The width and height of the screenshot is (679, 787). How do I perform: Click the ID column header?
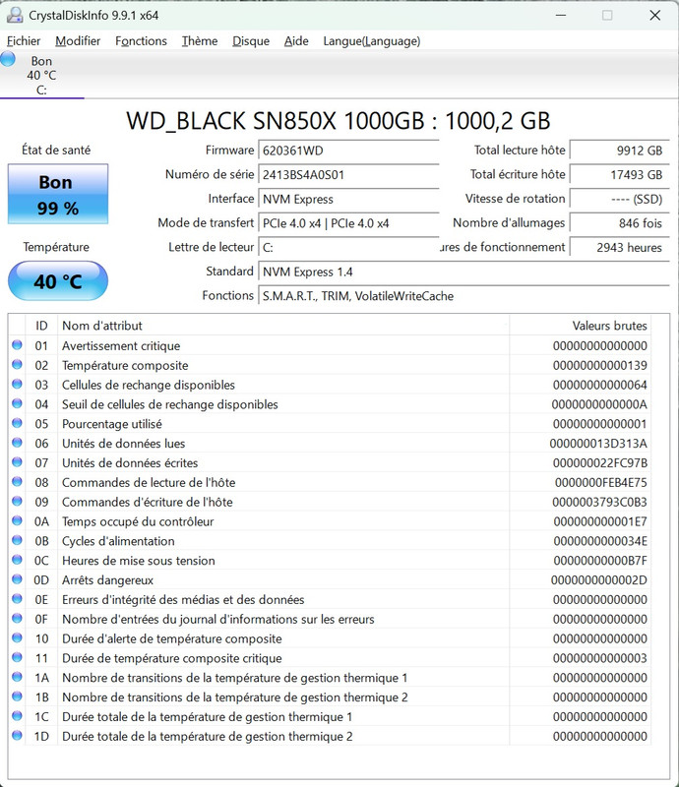(x=41, y=326)
